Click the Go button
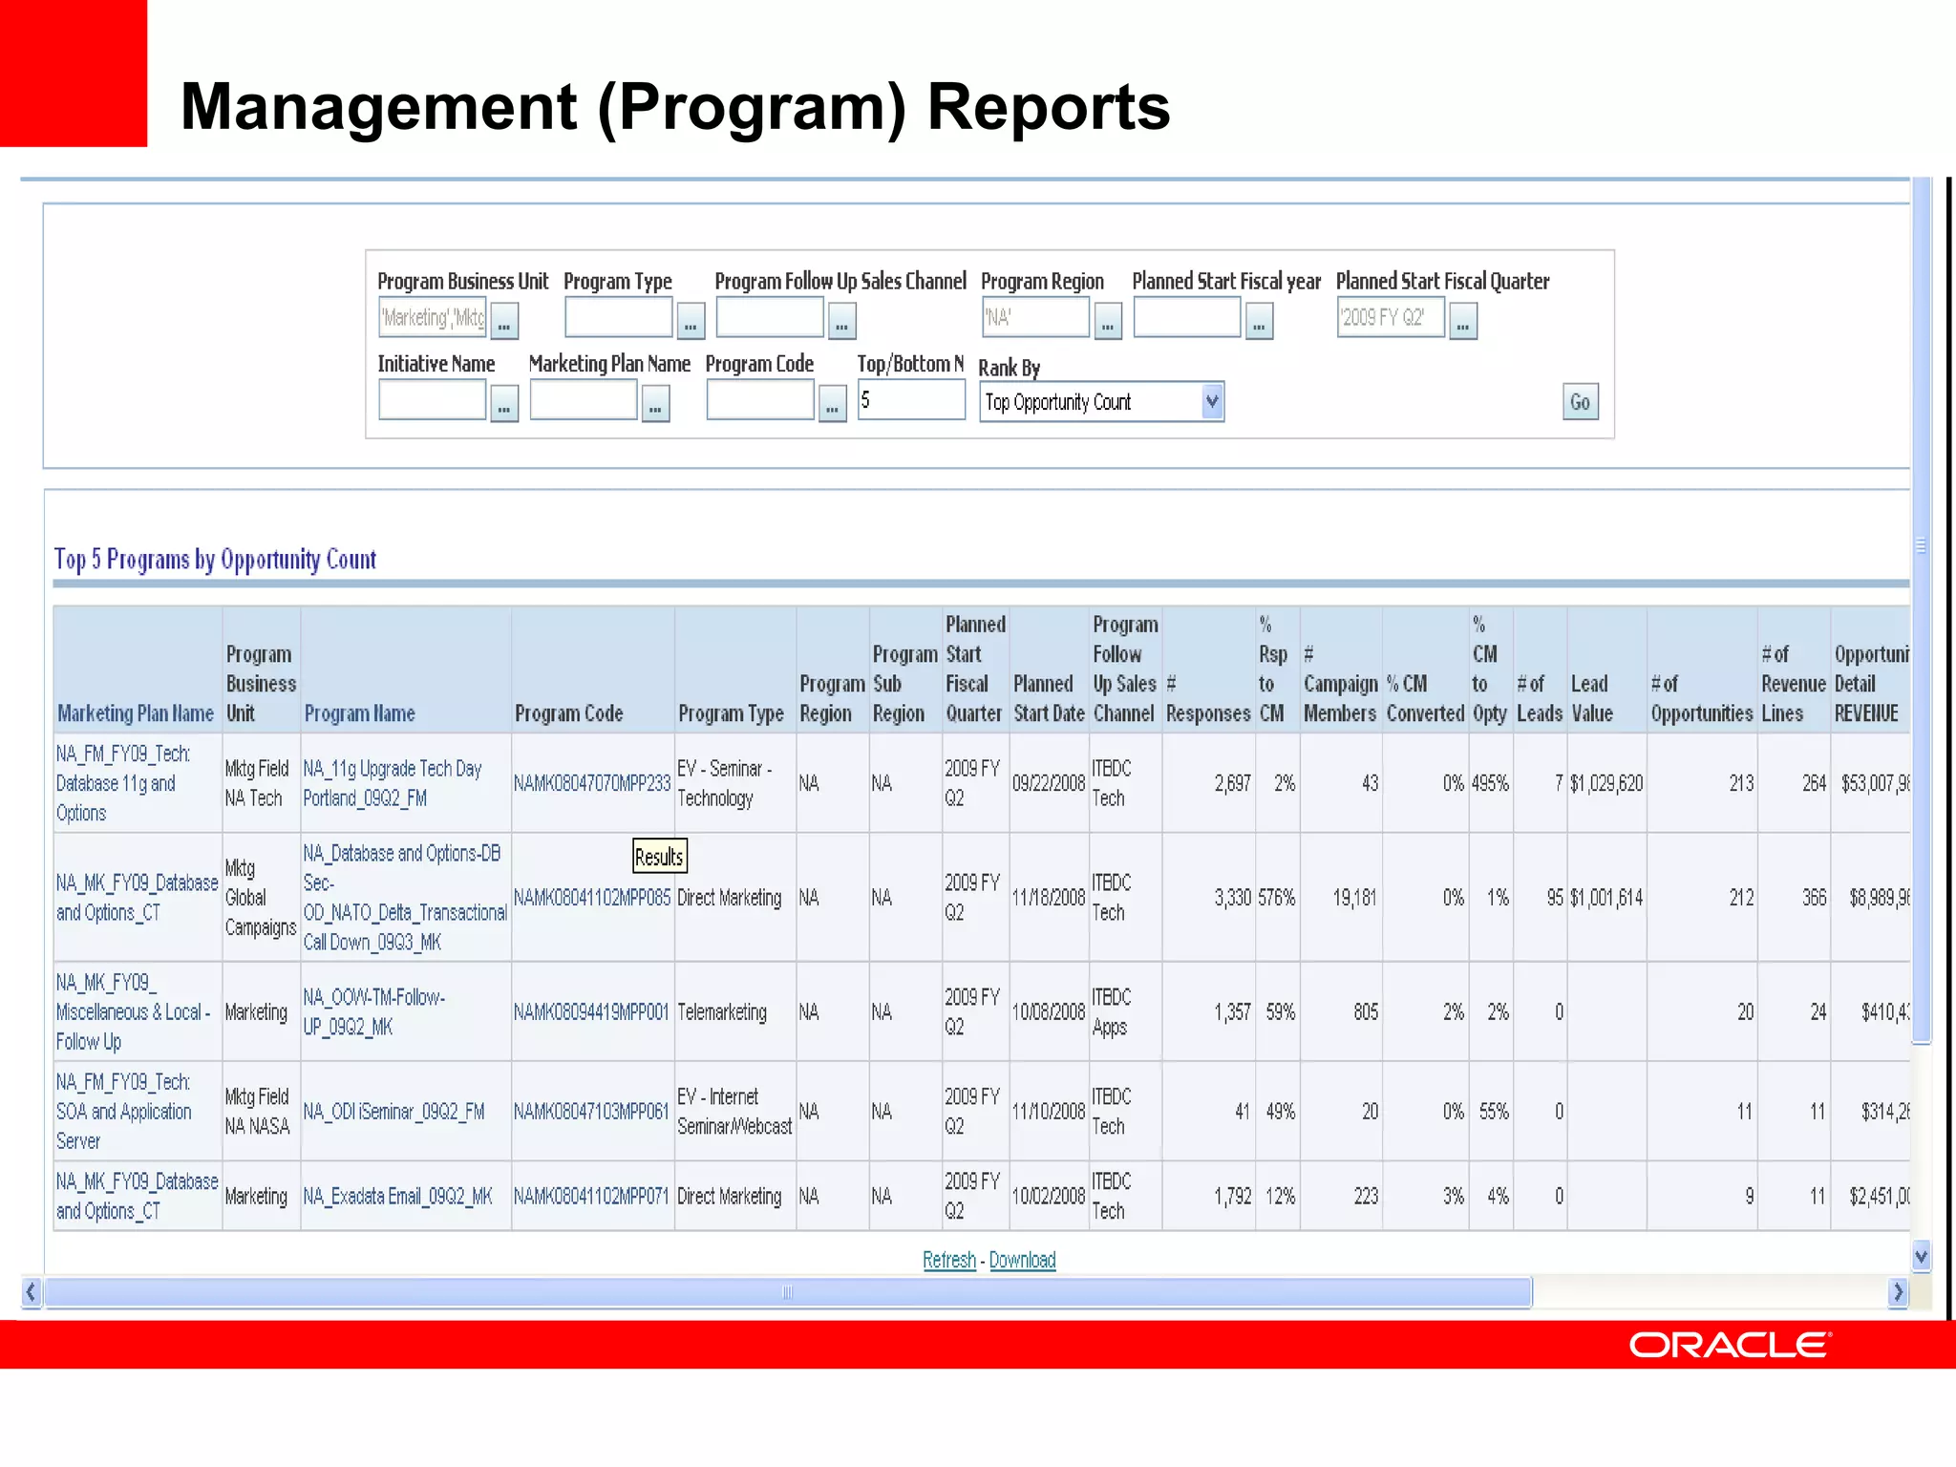Screen dimensions: 1956x1467 pyautogui.click(x=1580, y=402)
